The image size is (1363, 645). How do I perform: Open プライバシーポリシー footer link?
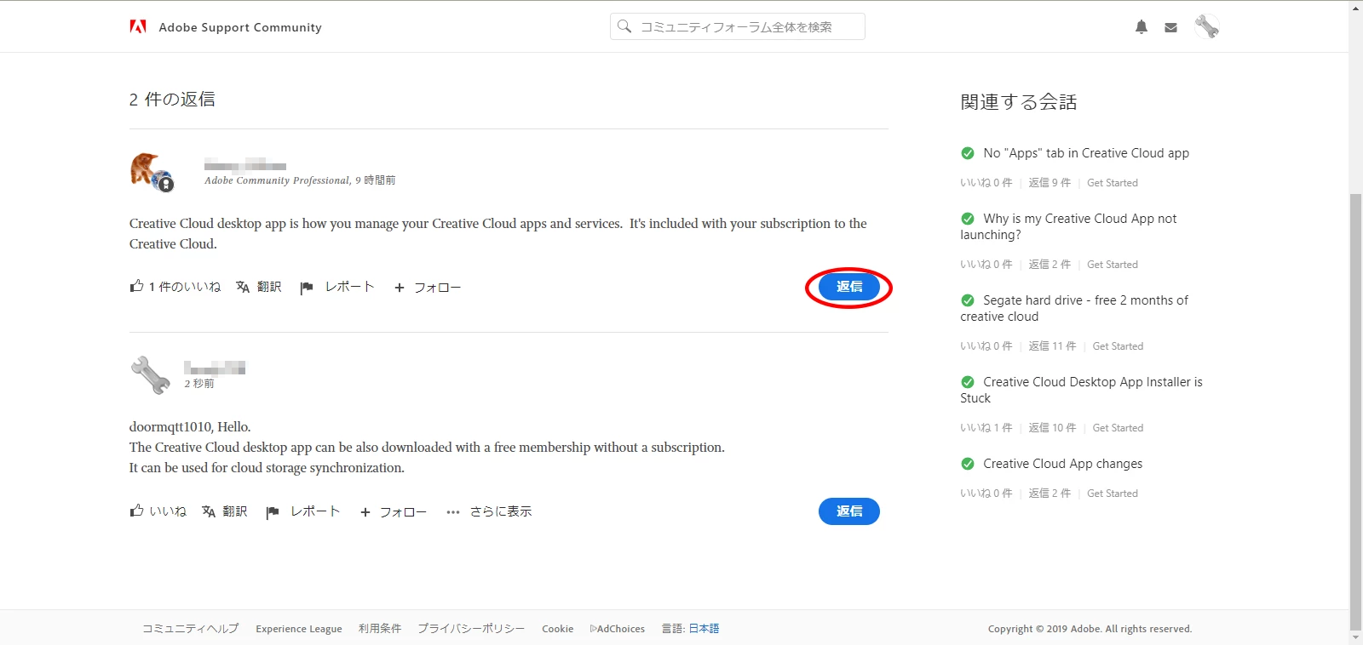[471, 629]
